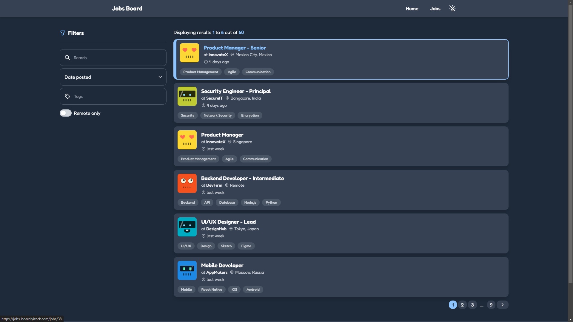Toggle the light/dark theme icon
The width and height of the screenshot is (573, 322).
point(452,8)
